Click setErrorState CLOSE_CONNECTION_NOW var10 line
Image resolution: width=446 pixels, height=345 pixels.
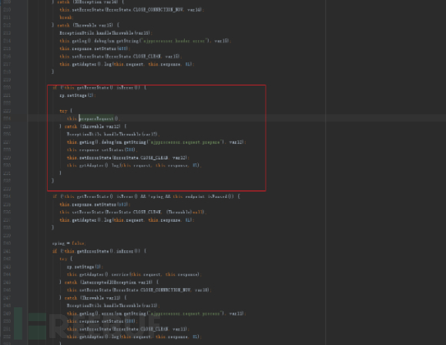(x=139, y=290)
